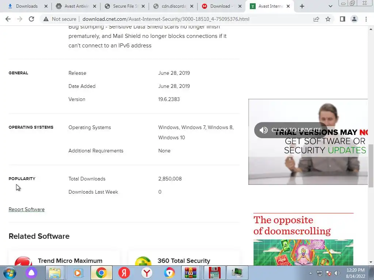Close the Secure File tab
The image size is (374, 280).
click(x=143, y=6)
